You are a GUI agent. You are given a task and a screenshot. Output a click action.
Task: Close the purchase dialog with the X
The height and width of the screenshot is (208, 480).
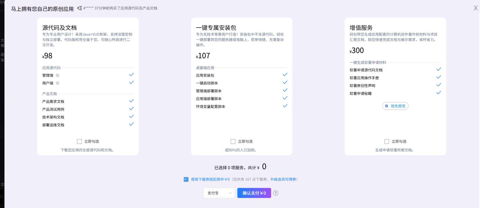(x=476, y=8)
